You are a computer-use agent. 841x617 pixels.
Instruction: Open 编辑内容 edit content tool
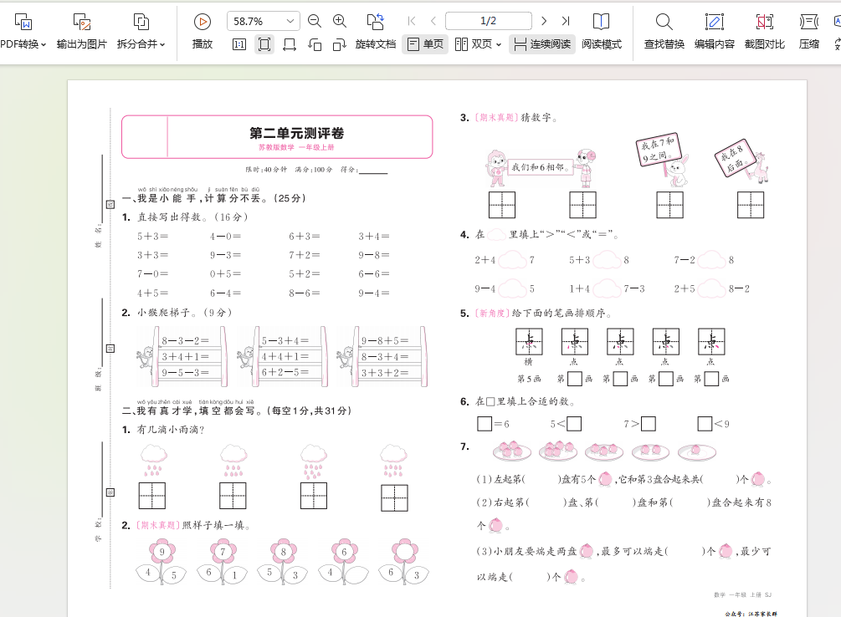coord(715,31)
